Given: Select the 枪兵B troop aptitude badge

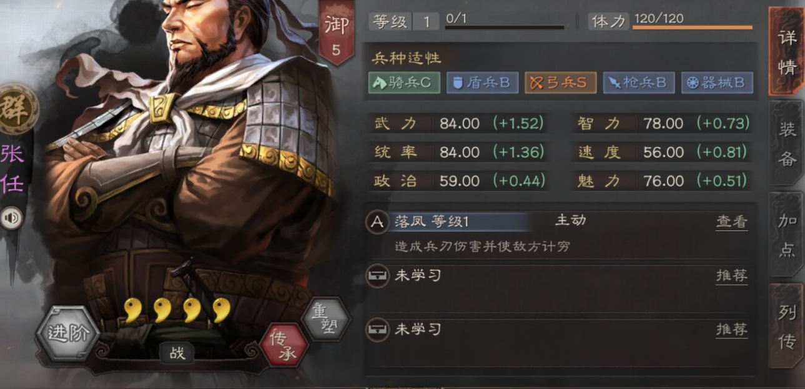Looking at the screenshot, I should pos(638,83).
